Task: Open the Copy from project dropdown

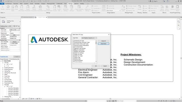Action: tap(89, 38)
